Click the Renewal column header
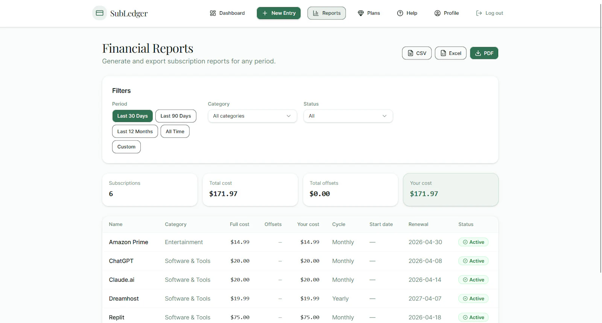 tap(418, 224)
